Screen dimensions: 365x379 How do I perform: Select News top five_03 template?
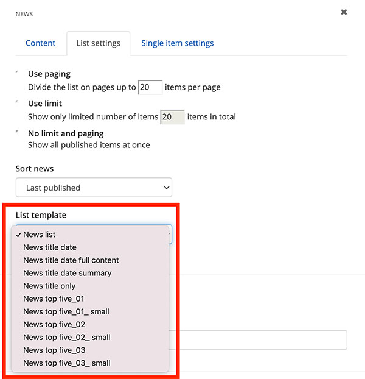[90, 350]
